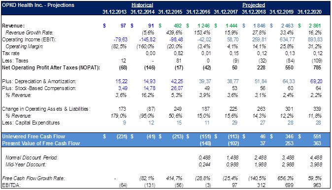
Task: Select the Tax rate cell 0,82
Action: click(178, 53)
